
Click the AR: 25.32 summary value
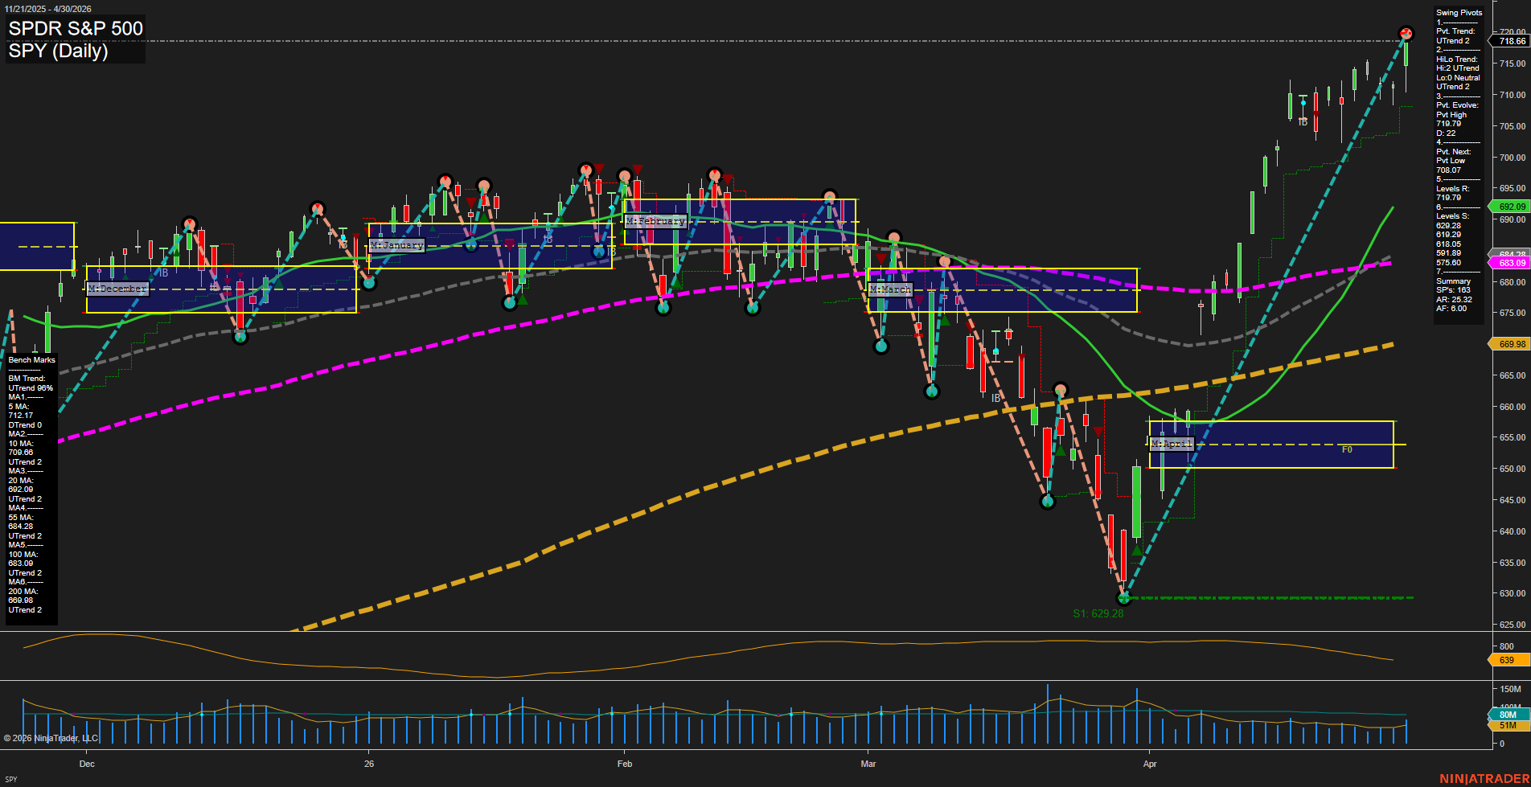[x=1454, y=299]
